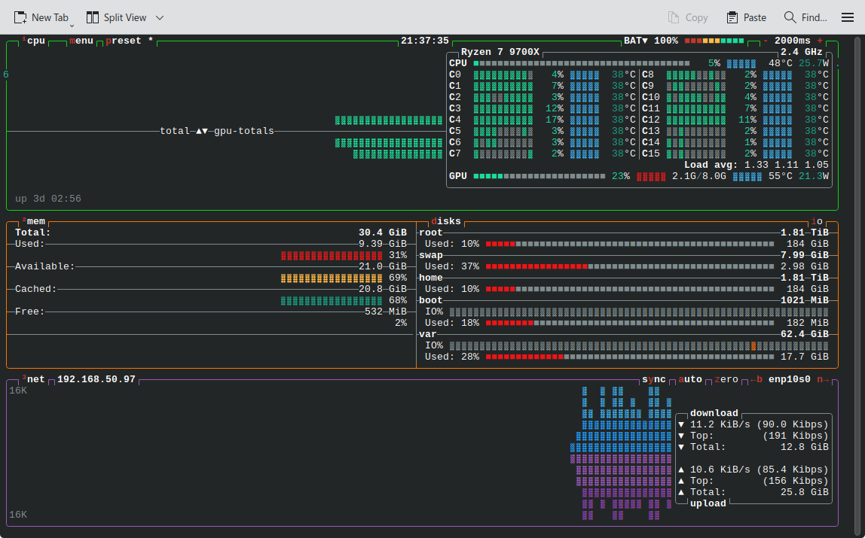Click the 2.4 GHz frequency readout
This screenshot has height=538, width=865.
[x=801, y=52]
